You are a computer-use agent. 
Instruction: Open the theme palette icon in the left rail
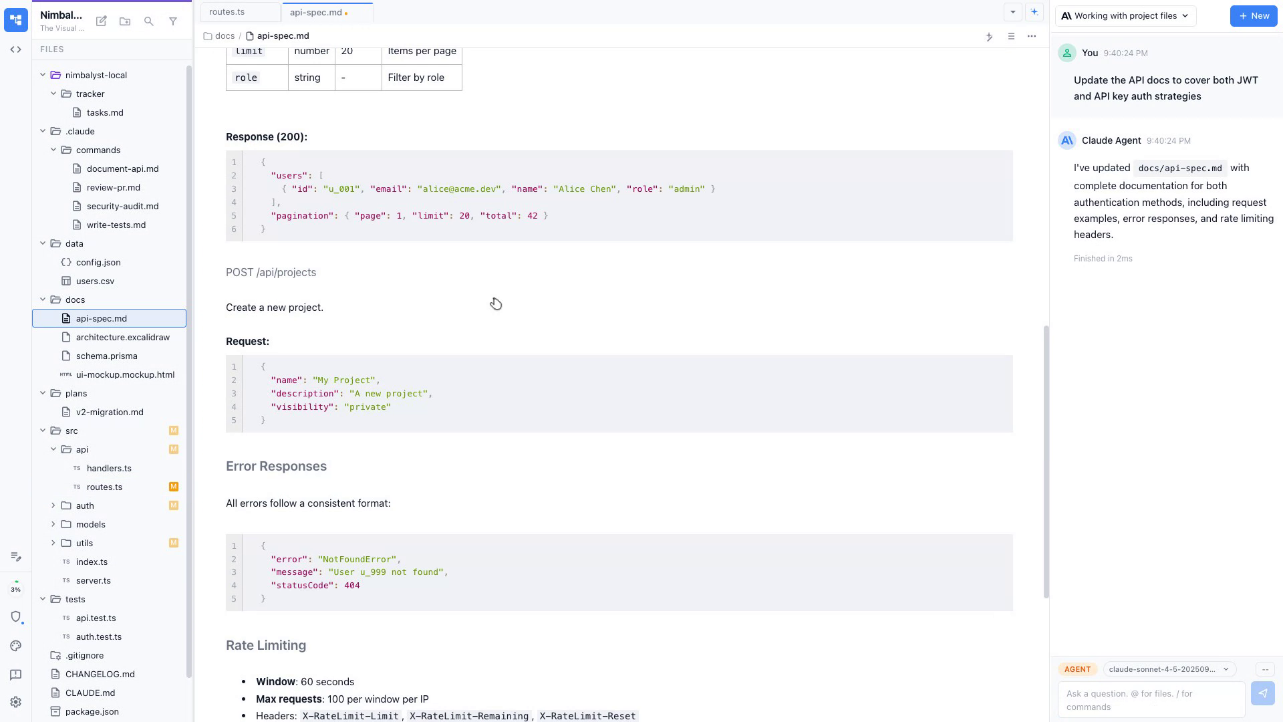click(15, 646)
